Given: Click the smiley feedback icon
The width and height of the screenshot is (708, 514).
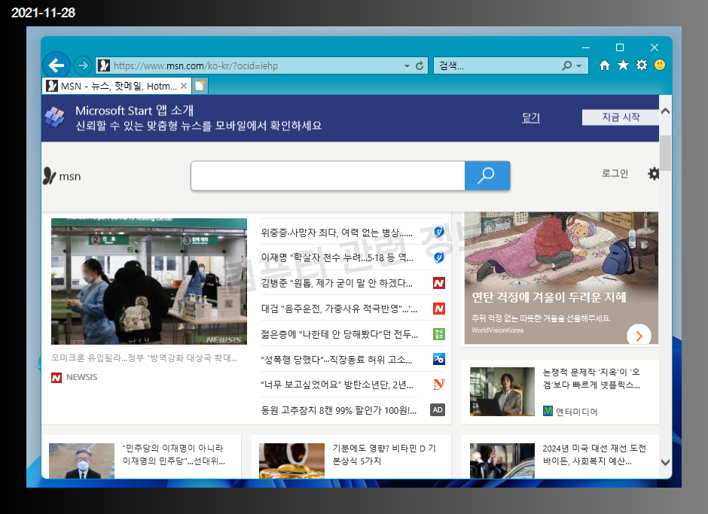Looking at the screenshot, I should 660,65.
